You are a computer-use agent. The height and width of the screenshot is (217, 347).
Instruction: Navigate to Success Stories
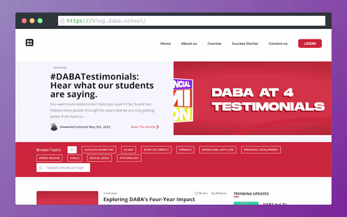pos(245,44)
